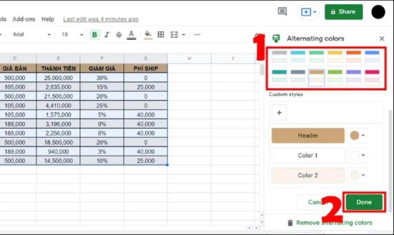Click the PHÍ SHIP header cell

(145, 68)
